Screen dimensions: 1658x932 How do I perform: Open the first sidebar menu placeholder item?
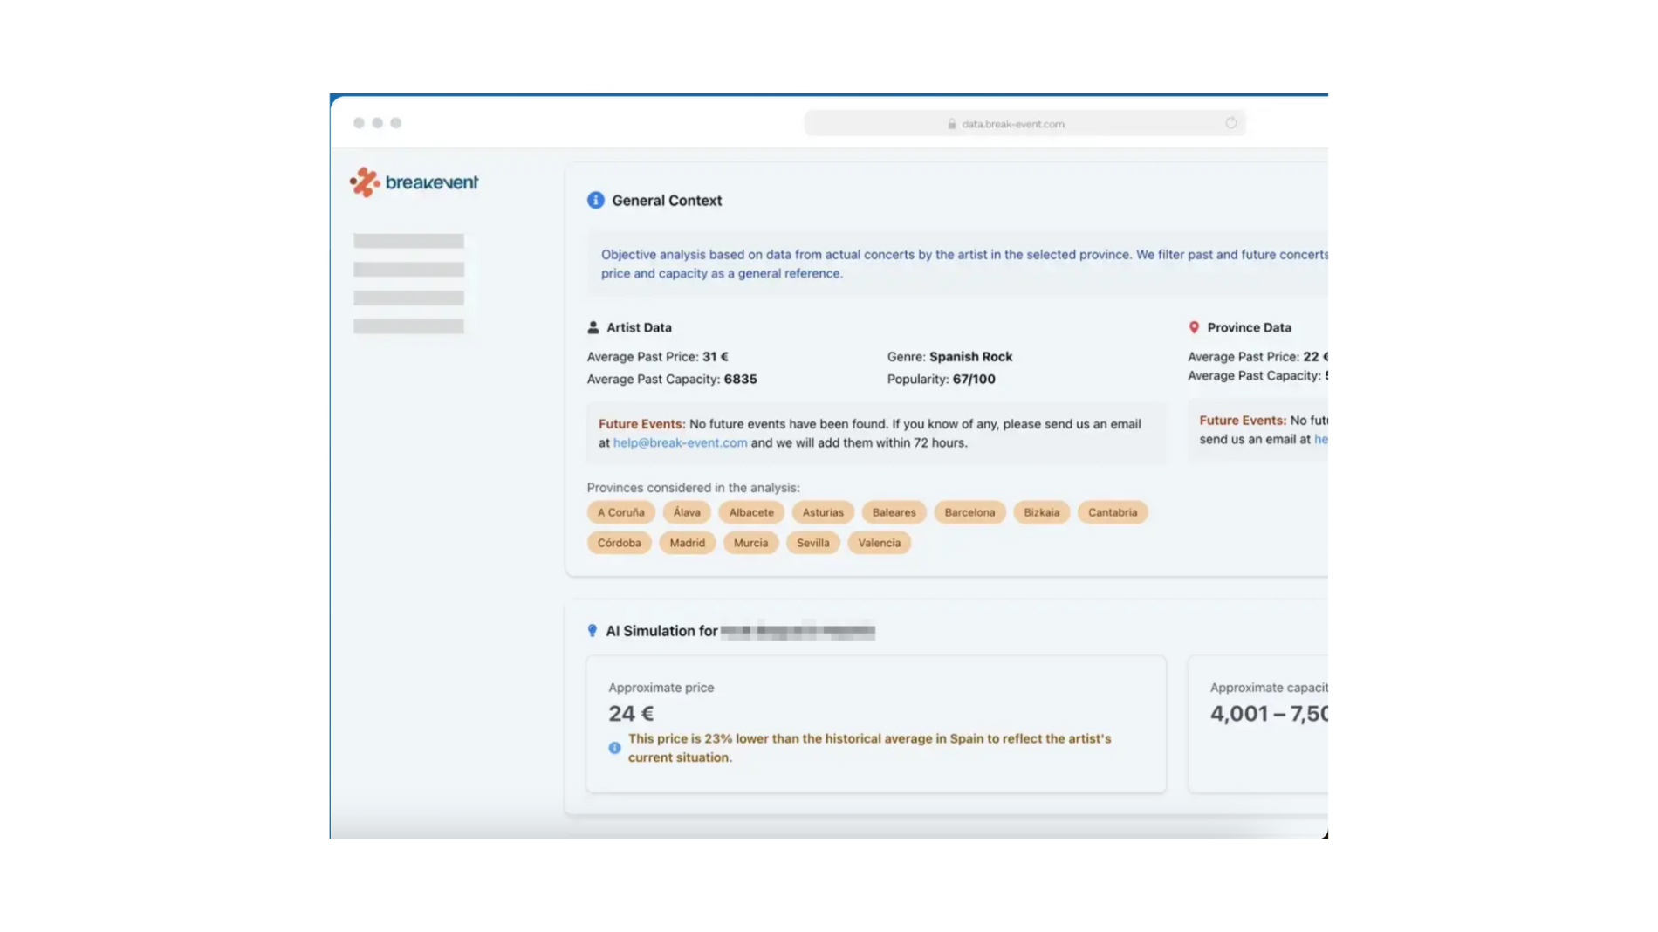(408, 241)
